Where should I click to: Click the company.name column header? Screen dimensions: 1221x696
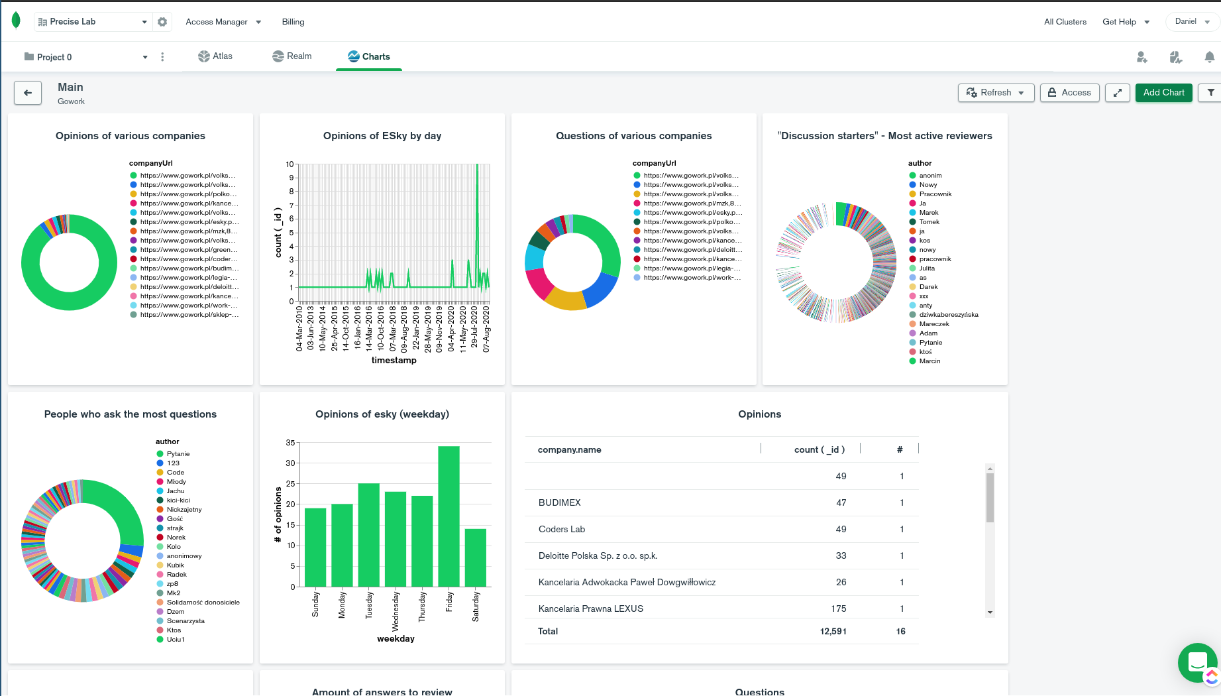(x=569, y=449)
